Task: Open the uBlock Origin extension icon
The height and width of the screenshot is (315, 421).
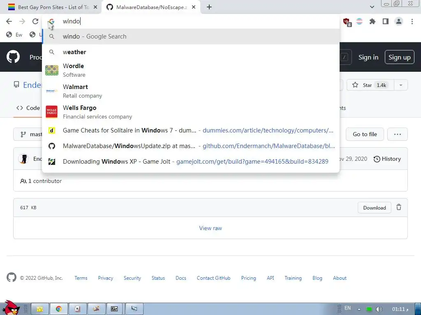Action: [x=347, y=22]
